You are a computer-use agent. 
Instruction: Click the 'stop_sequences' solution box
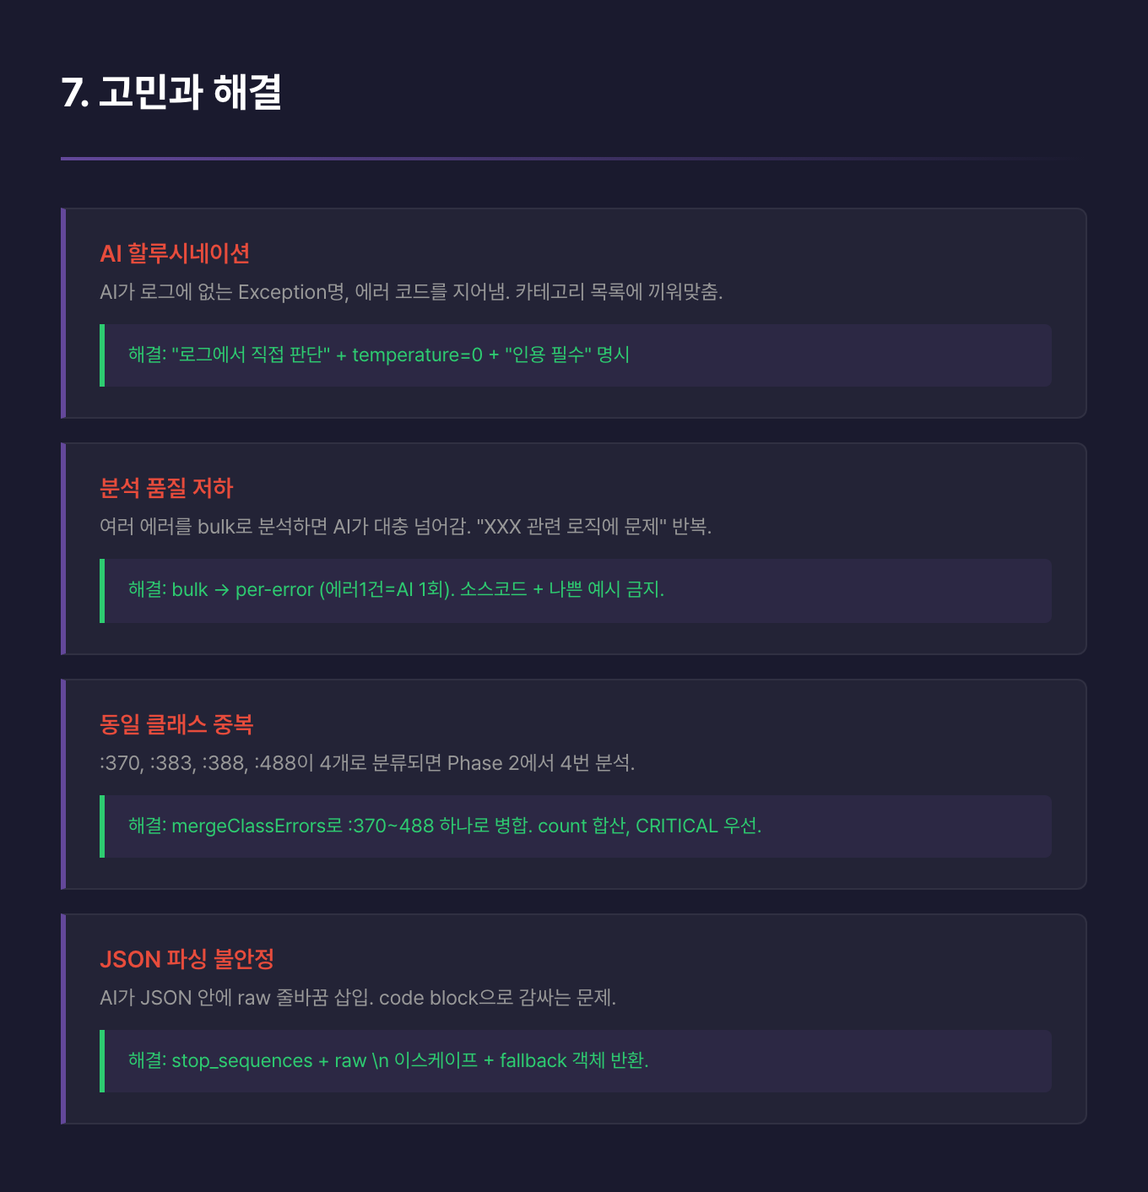pyautogui.click(x=576, y=1061)
